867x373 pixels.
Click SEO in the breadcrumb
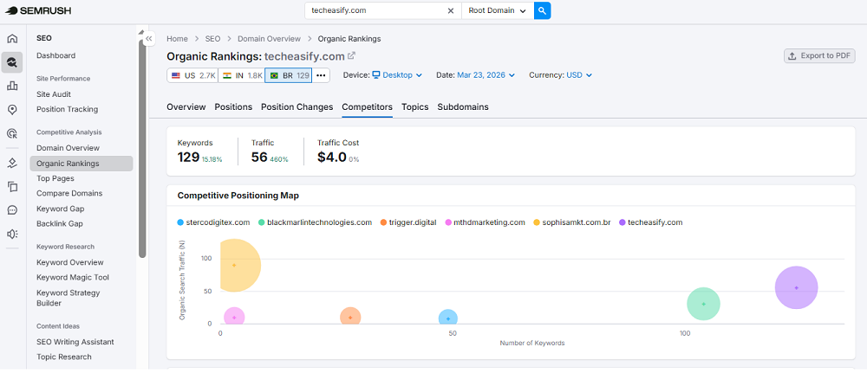pos(213,39)
